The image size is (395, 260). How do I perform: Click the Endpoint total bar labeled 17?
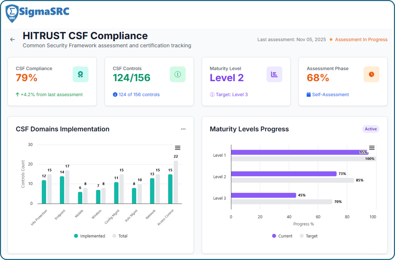coord(67,187)
